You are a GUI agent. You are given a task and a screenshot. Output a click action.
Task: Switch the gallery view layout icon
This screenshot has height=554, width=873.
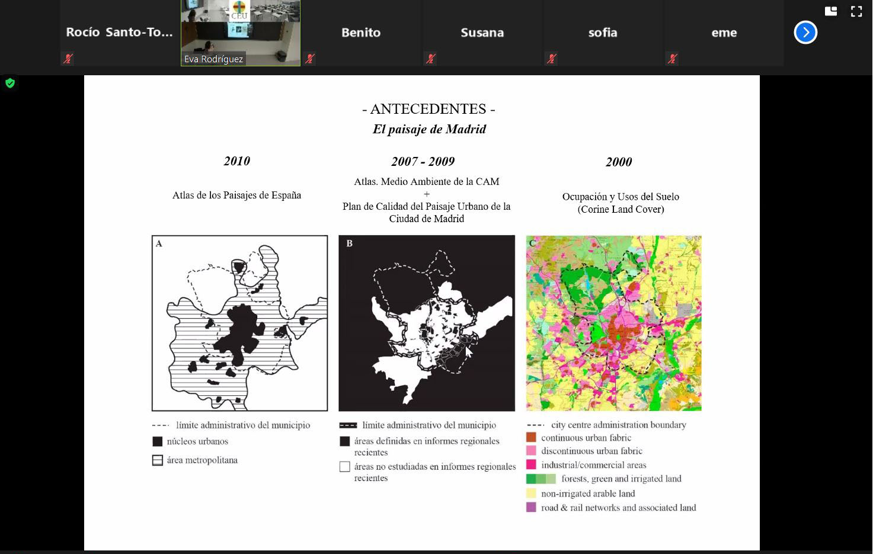831,11
